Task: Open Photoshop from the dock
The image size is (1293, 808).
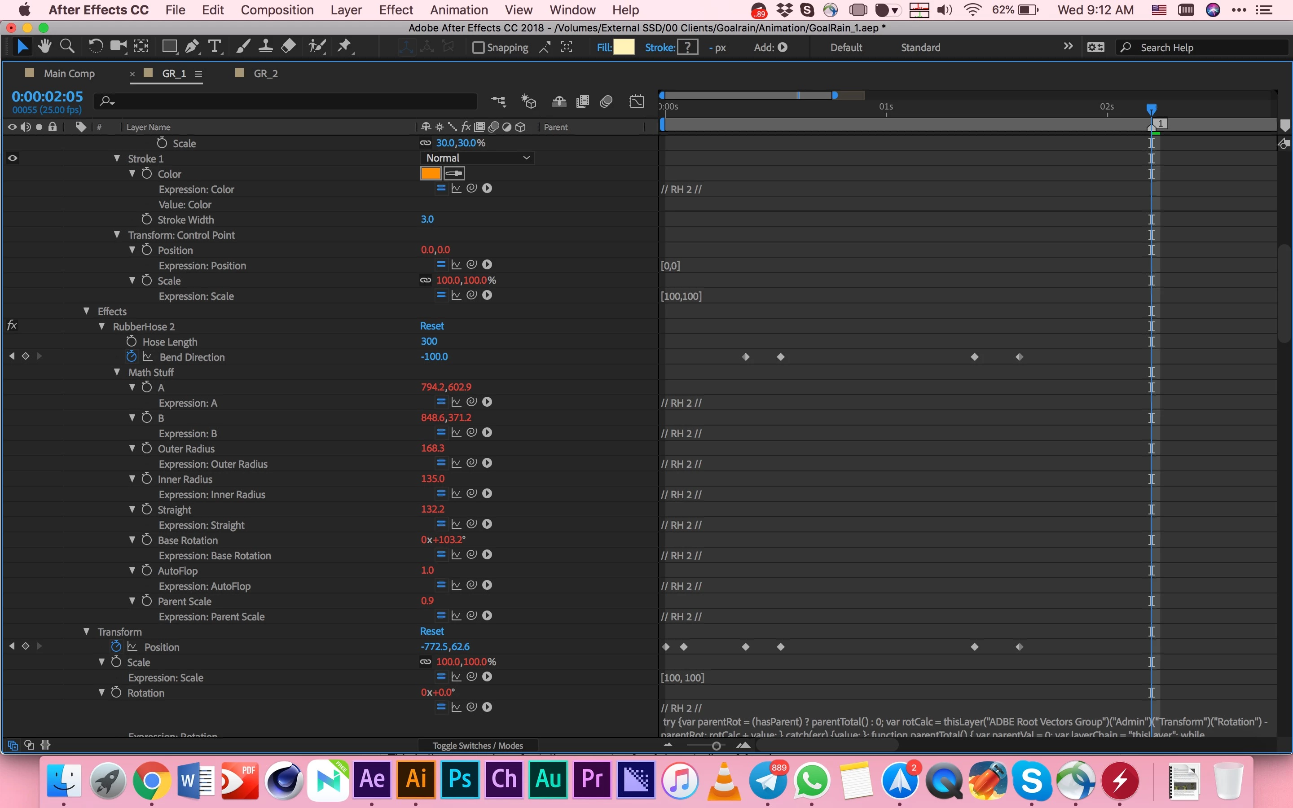Action: (x=459, y=779)
